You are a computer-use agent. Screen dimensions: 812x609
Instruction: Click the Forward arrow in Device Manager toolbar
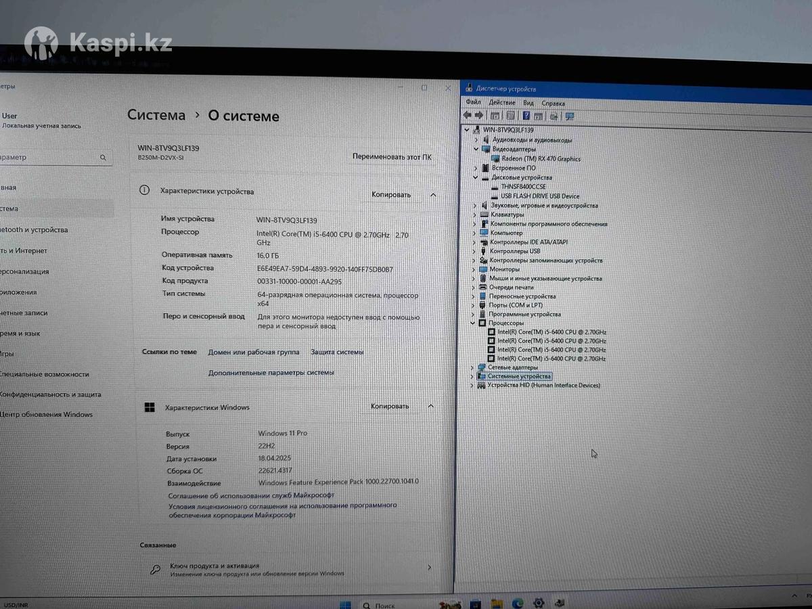[478, 116]
